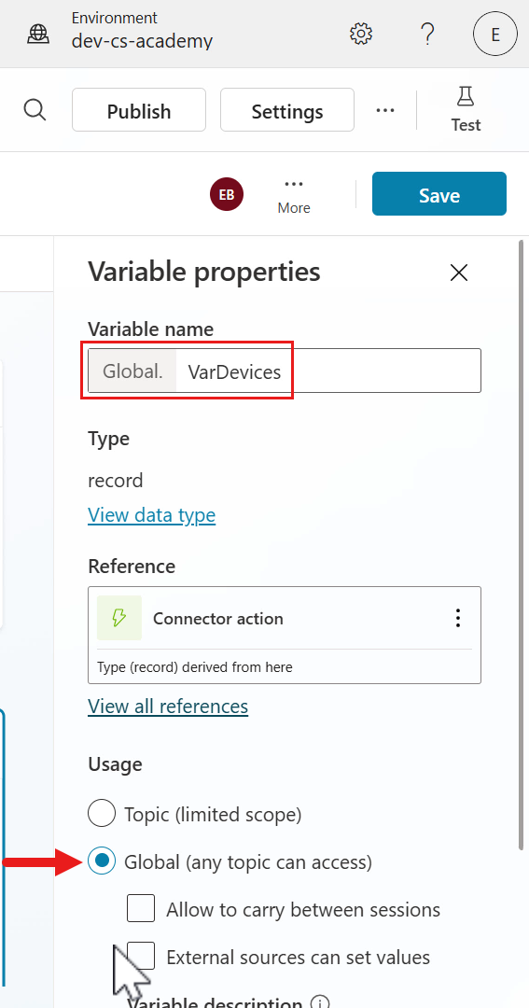Close the Variable properties panel
Viewport: 529px width, 1008px height.
pyautogui.click(x=459, y=273)
